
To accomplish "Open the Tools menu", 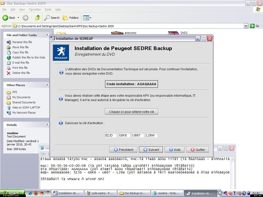I will pos(48,9).
